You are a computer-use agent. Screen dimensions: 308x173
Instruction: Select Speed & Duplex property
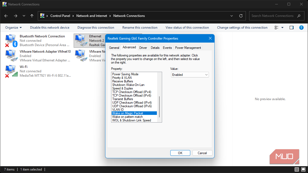point(134,88)
